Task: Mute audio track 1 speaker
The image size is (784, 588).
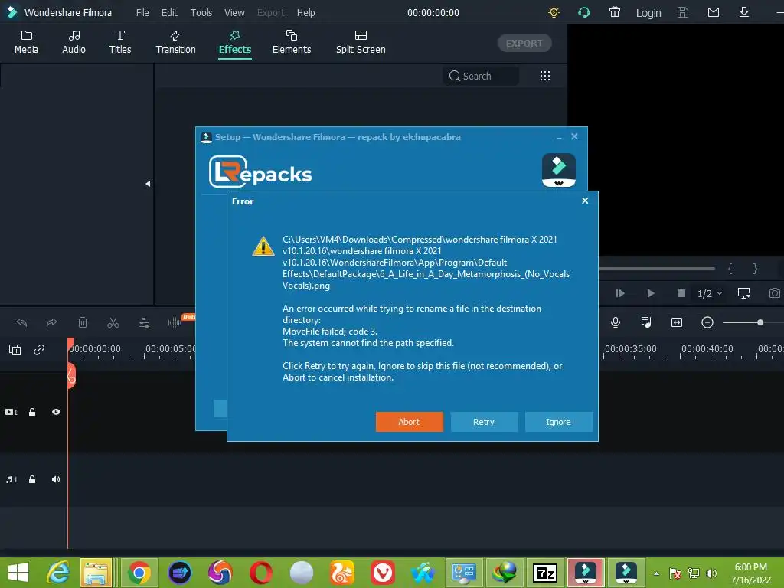Action: click(x=55, y=479)
